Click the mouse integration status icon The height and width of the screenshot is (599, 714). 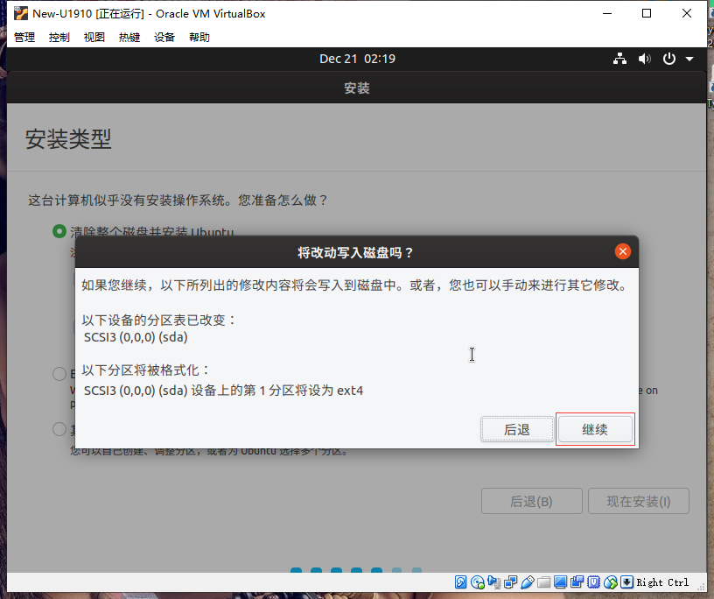pyautogui.click(x=611, y=582)
